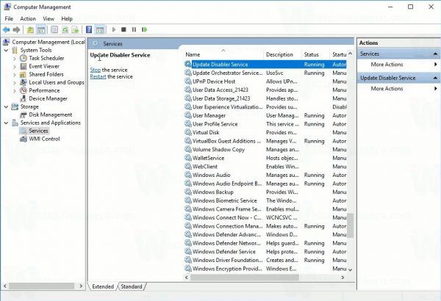Viewport: 441px width, 301px height.
Task: Click the Export List toolbar icon
Action: (x=75, y=29)
